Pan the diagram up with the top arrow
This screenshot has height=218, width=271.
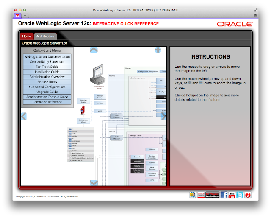94,50
